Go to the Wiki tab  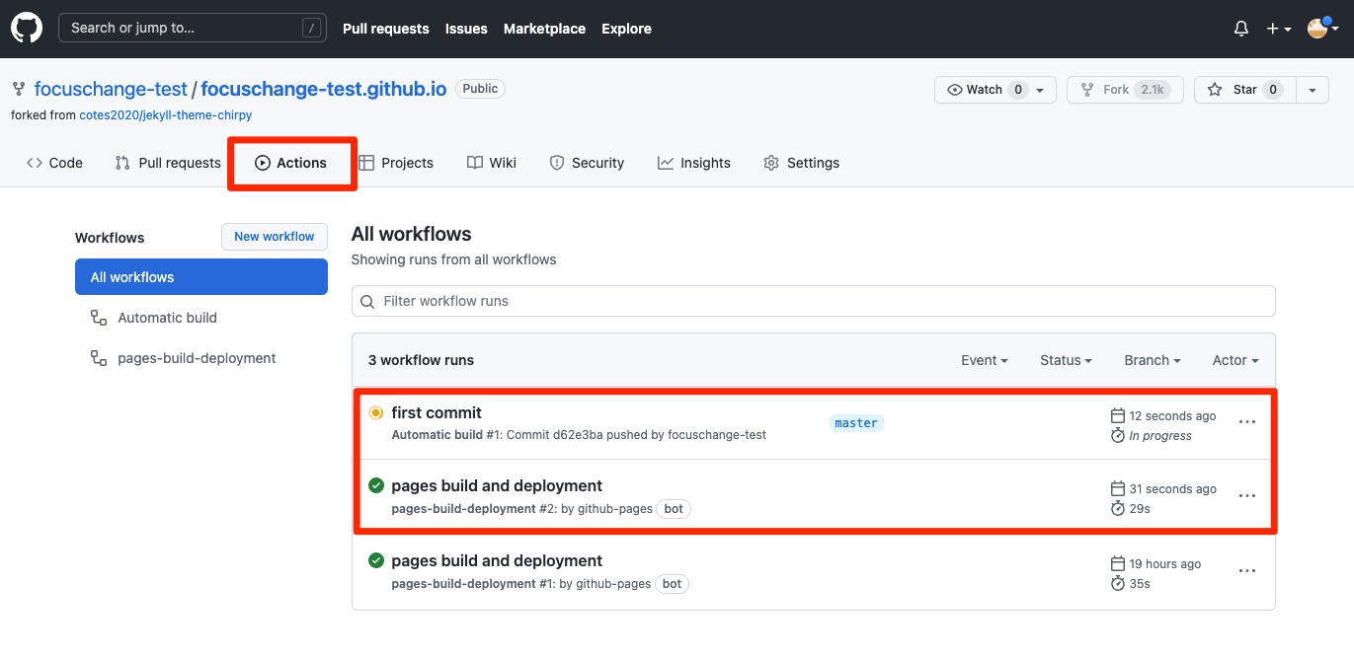[492, 163]
